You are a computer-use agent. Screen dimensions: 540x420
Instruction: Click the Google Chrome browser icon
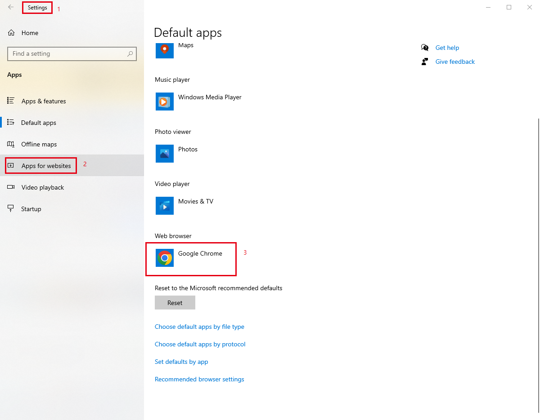pos(165,258)
